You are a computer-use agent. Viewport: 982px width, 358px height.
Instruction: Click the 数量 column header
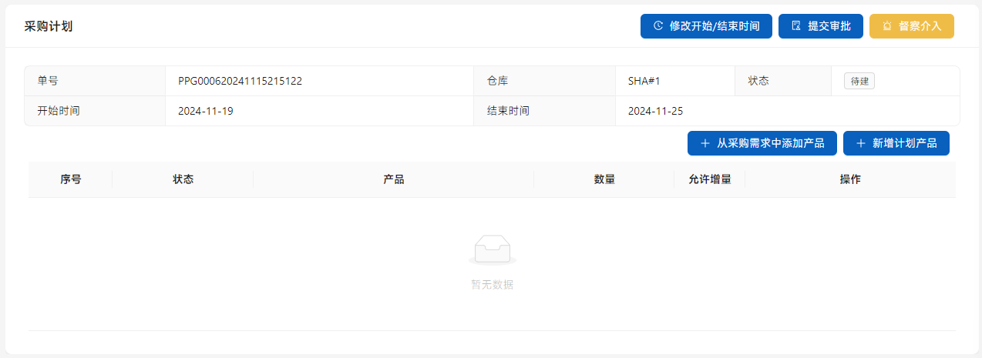604,179
